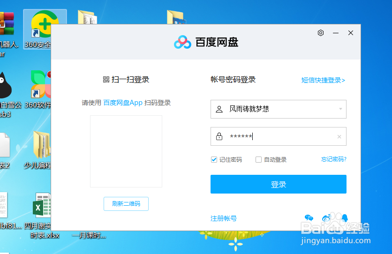
Task: Open the settings hexagon icon in Baidu Netdisk
Action: tap(321, 33)
